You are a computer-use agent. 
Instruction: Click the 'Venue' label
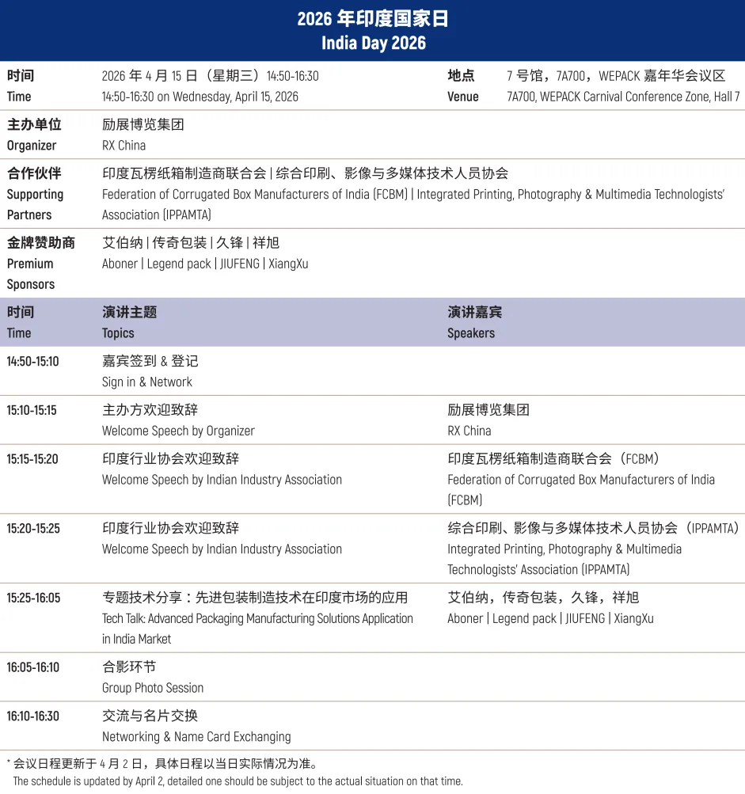(x=463, y=97)
